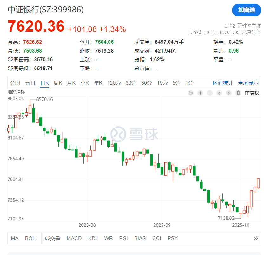The width and height of the screenshot is (271, 255).
Task: Click the 2025-08 date axis label
Action: pos(87,225)
